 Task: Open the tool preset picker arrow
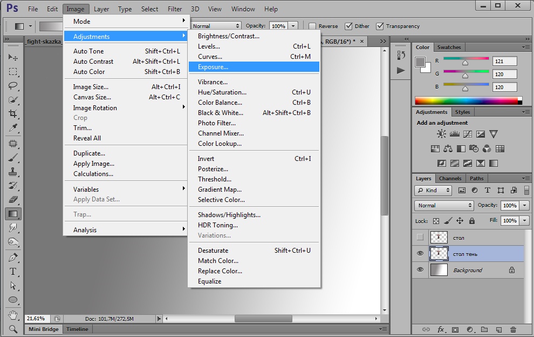[30, 26]
